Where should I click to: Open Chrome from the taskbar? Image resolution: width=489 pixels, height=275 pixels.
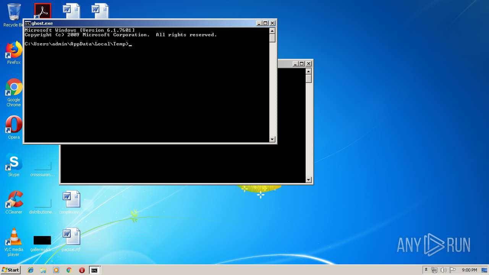[x=69, y=270]
